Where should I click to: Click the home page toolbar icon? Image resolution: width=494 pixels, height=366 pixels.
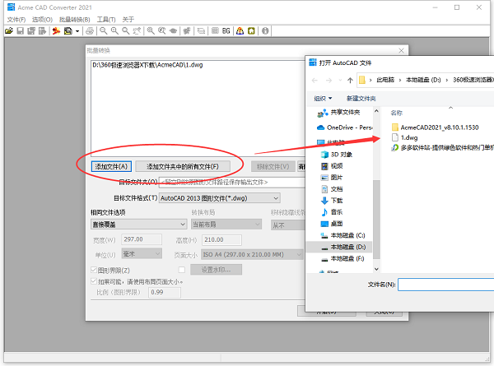pos(251,30)
